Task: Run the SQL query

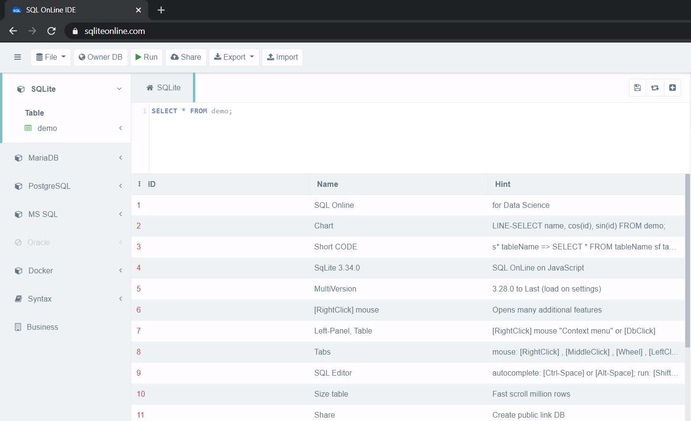Action: click(x=147, y=57)
